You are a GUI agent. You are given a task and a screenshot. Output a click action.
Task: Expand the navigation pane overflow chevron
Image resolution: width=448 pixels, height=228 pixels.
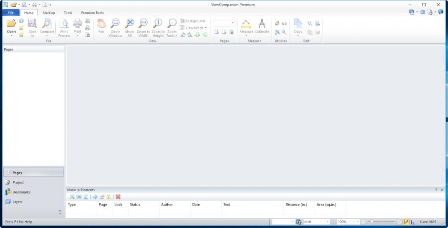click(x=60, y=212)
